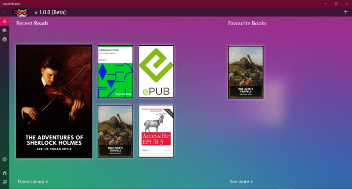Click the Aquile Reader cat logo

tap(21, 12)
